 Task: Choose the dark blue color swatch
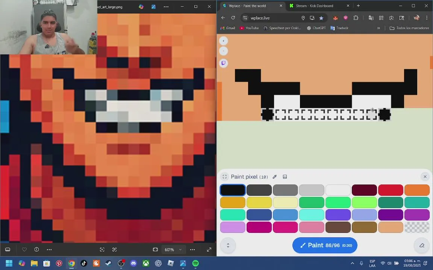259,215
